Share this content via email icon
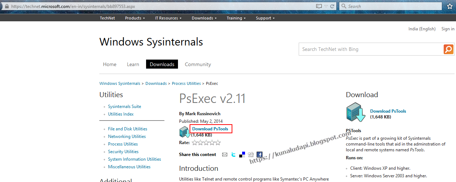Image resolution: width=456 pixels, height=182 pixels. click(225, 155)
